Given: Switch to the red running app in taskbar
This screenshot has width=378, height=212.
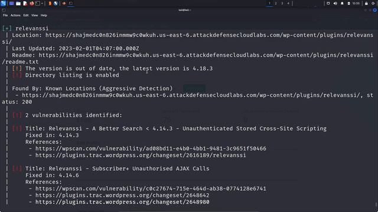Looking at the screenshot, I should [x=64, y=4].
